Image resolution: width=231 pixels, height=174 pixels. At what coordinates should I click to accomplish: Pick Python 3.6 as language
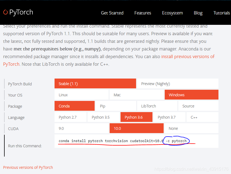(x=136, y=117)
